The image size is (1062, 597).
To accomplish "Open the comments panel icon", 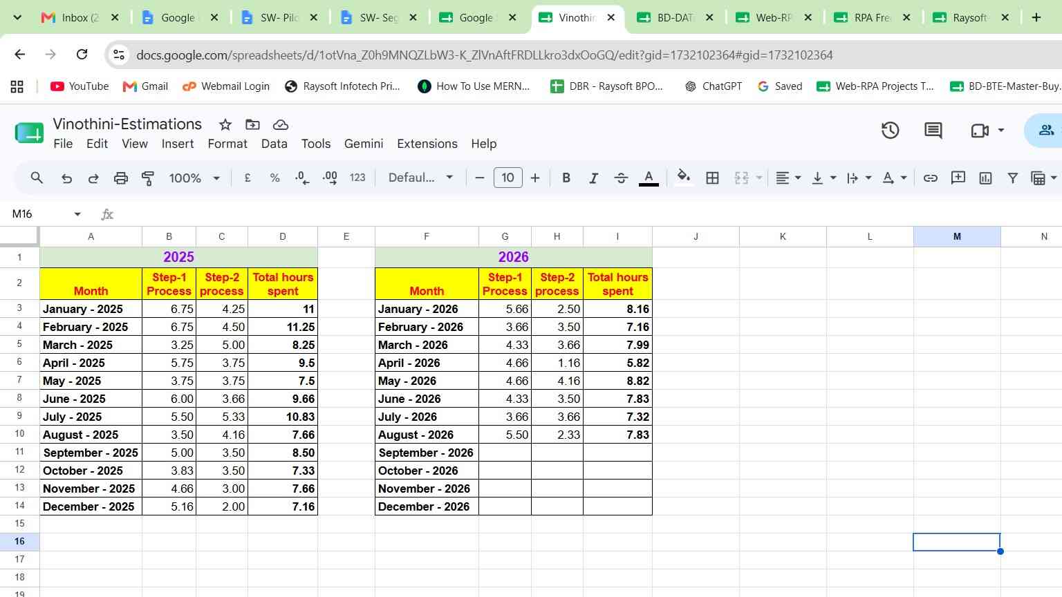I will pos(933,130).
